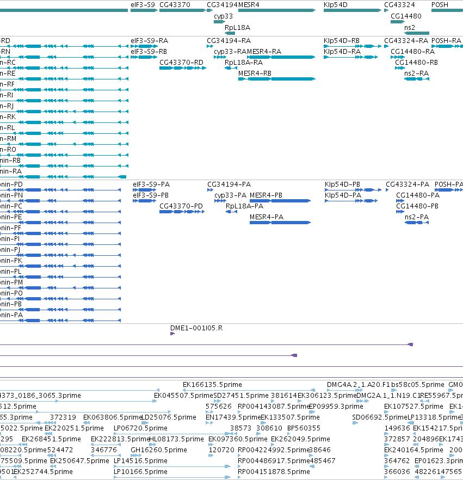Select the CG43324 gene label
Viewport: 463px width, 480px height.
(x=400, y=5)
